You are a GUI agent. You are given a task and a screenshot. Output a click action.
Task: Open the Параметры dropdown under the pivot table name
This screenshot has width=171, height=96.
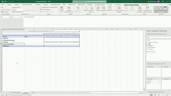point(6,12)
